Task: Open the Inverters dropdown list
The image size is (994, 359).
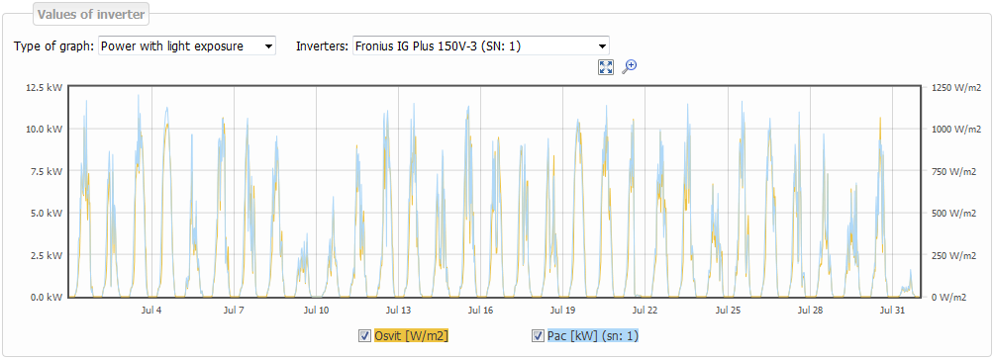Action: (480, 45)
